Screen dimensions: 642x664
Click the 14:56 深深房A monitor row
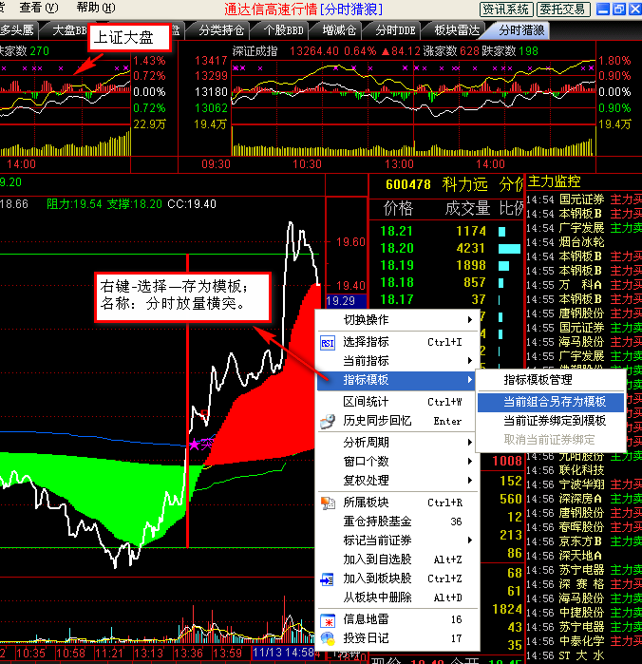pyautogui.click(x=583, y=499)
